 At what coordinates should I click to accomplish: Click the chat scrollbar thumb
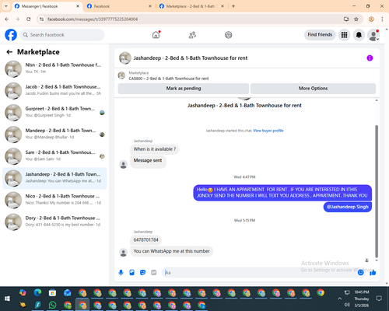[x=377, y=192]
